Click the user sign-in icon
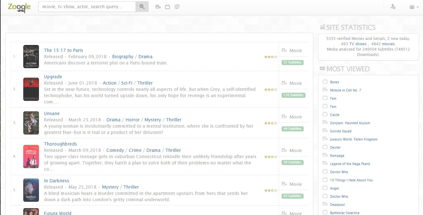The image size is (423, 215). pos(393,7)
